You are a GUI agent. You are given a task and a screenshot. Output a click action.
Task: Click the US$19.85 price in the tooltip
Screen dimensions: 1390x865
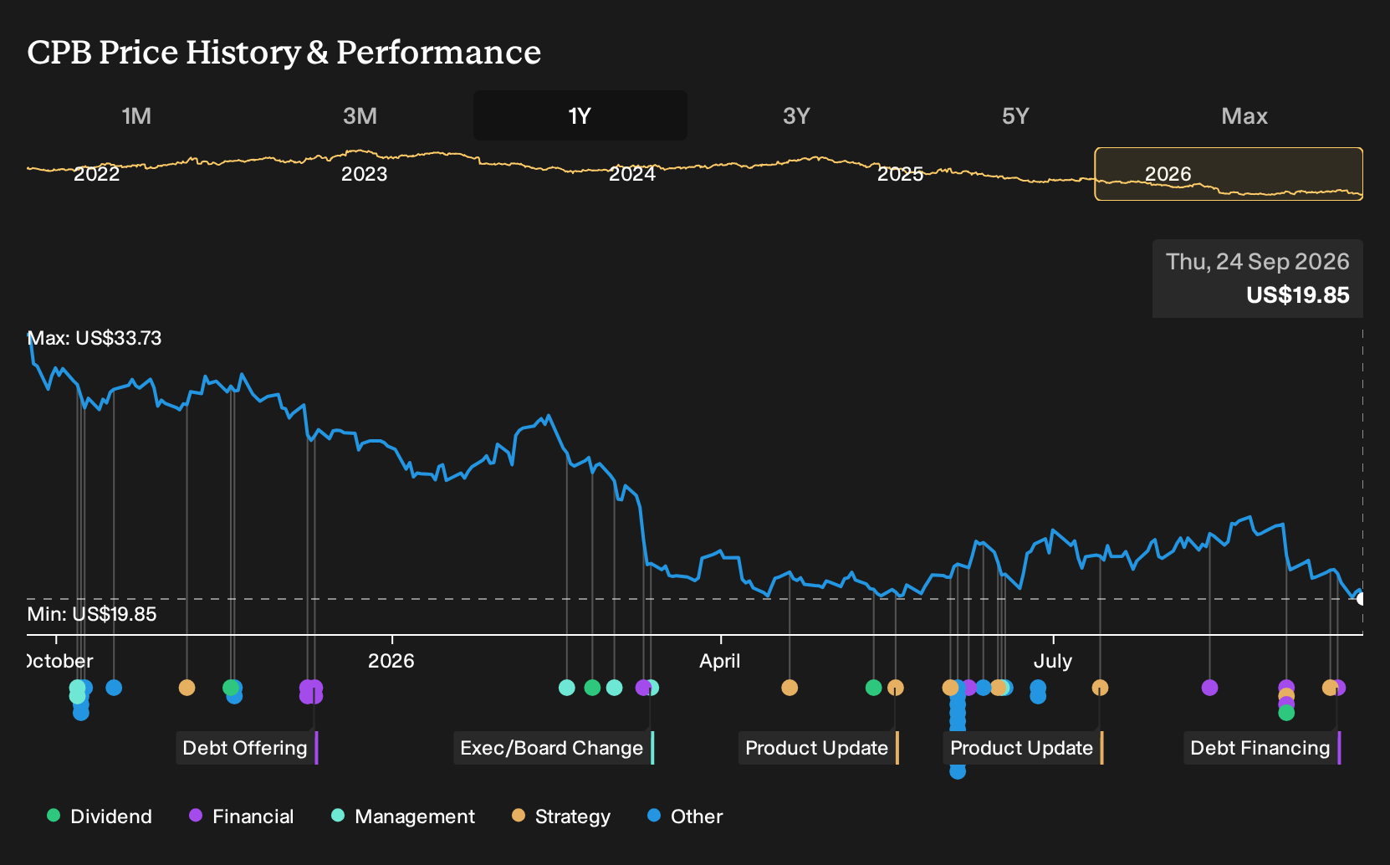click(1297, 295)
